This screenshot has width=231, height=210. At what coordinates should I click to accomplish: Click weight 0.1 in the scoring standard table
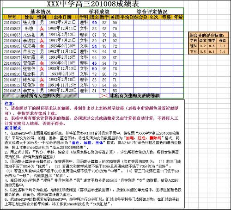point(212,51)
